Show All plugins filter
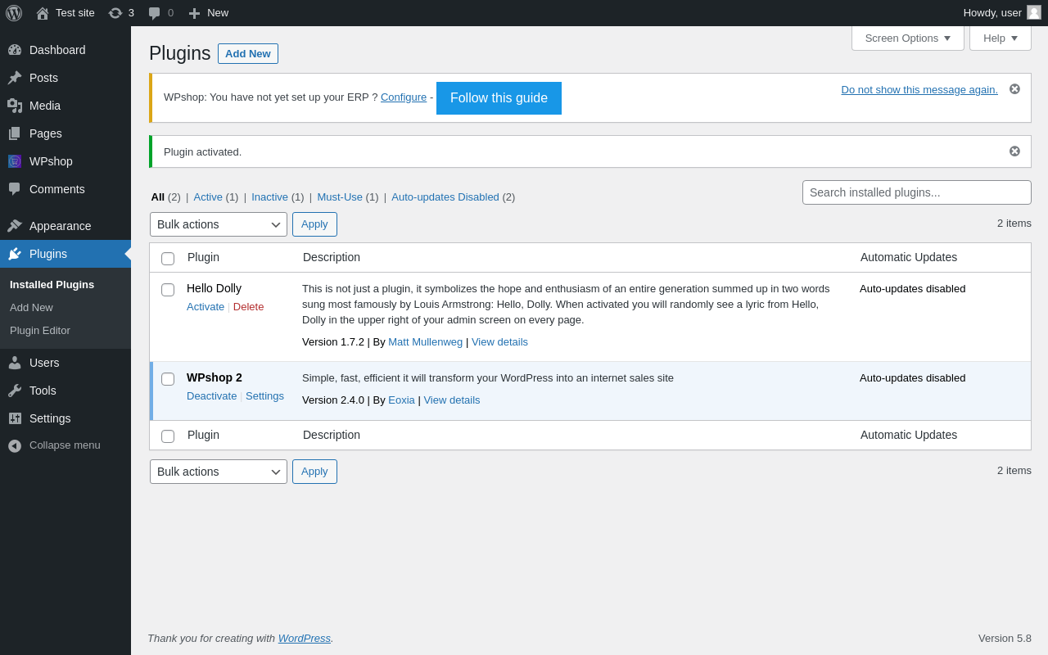The height and width of the screenshot is (655, 1048). click(x=158, y=197)
